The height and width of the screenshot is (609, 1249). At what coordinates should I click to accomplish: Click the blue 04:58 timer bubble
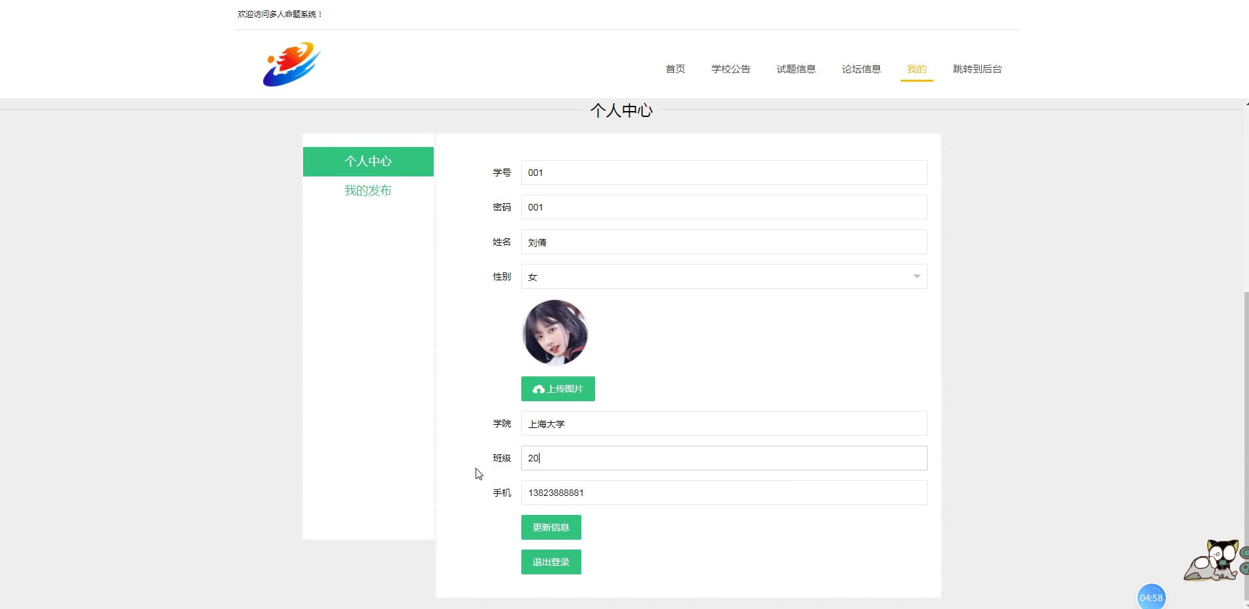(x=1151, y=597)
